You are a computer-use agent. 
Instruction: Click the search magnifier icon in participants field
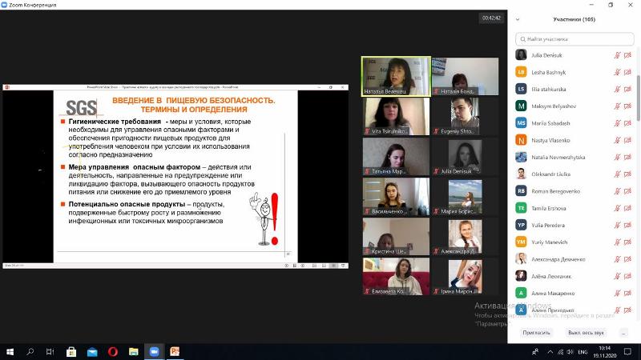[x=523, y=39]
